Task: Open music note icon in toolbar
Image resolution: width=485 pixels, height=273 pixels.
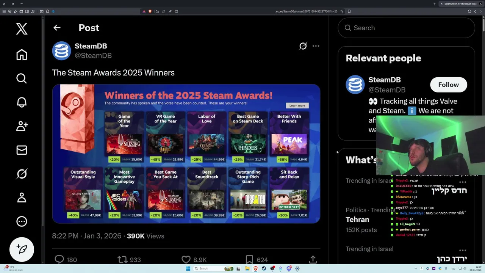Action: click(x=33, y=11)
